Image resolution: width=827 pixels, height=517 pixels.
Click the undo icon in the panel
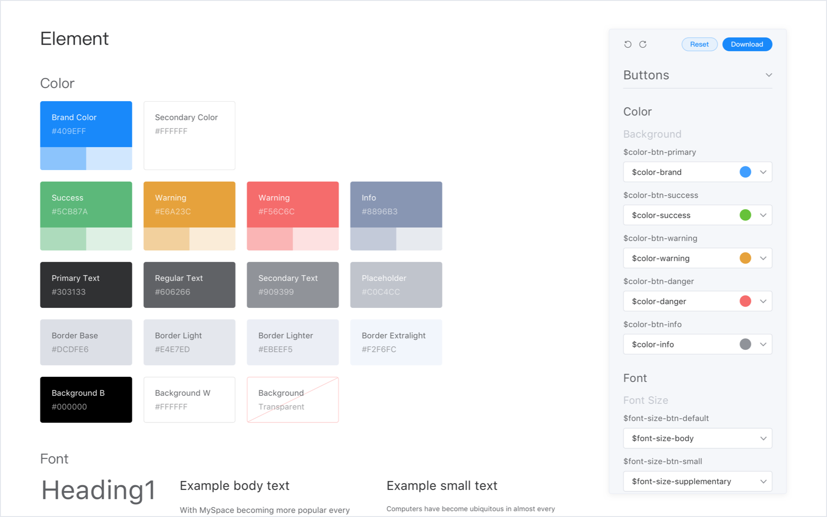[x=628, y=44]
